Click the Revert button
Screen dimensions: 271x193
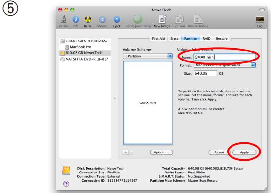(x=219, y=152)
